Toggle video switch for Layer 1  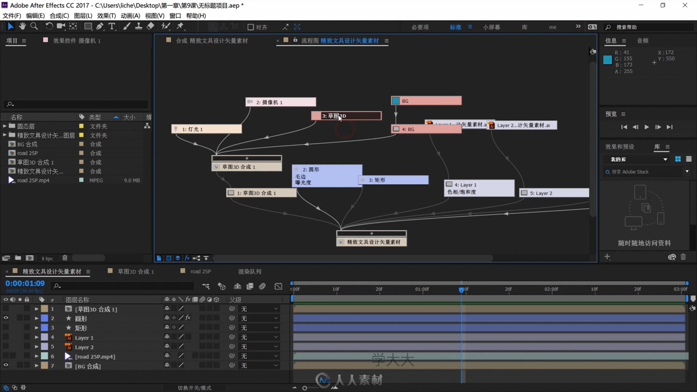tap(6, 337)
